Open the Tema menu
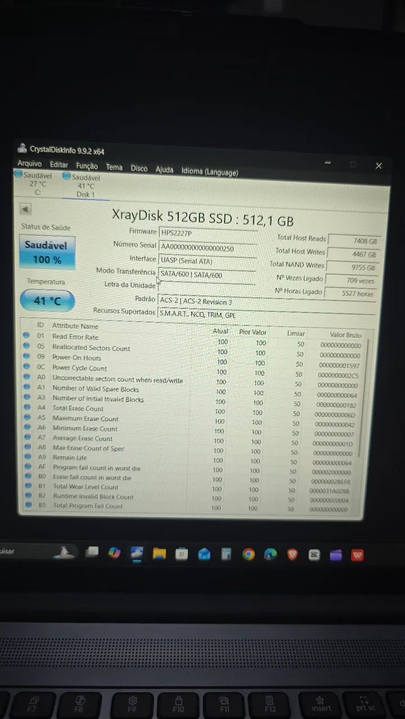The height and width of the screenshot is (719, 405). [x=114, y=167]
